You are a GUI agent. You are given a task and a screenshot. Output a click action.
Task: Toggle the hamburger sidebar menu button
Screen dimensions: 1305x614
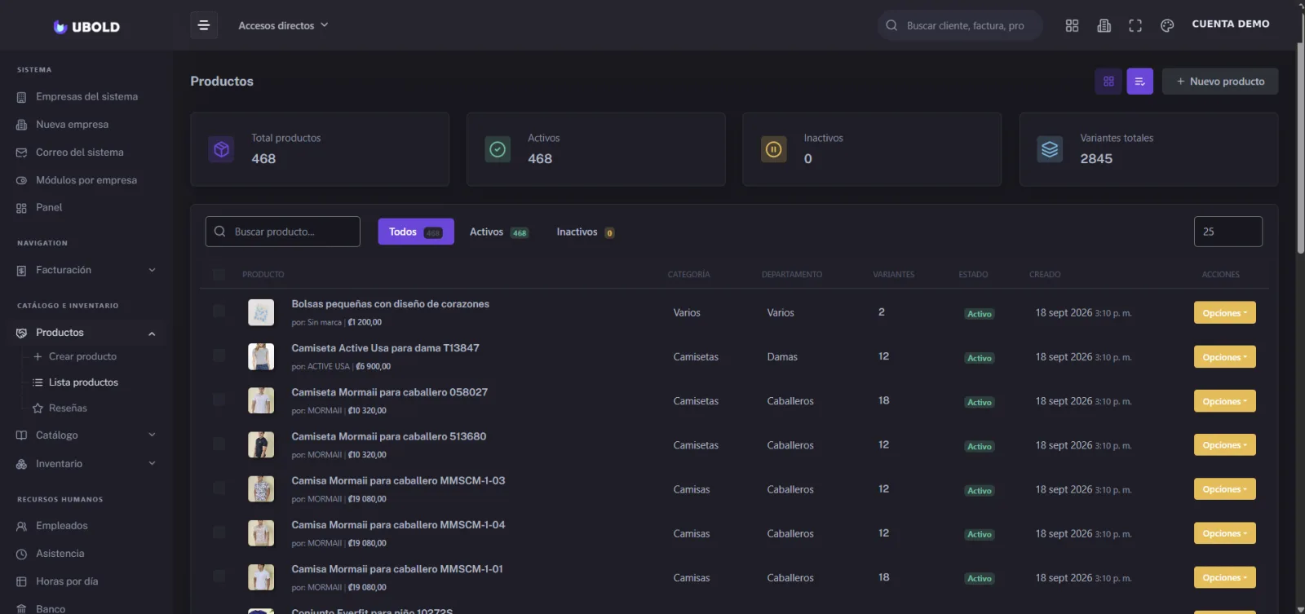[204, 25]
